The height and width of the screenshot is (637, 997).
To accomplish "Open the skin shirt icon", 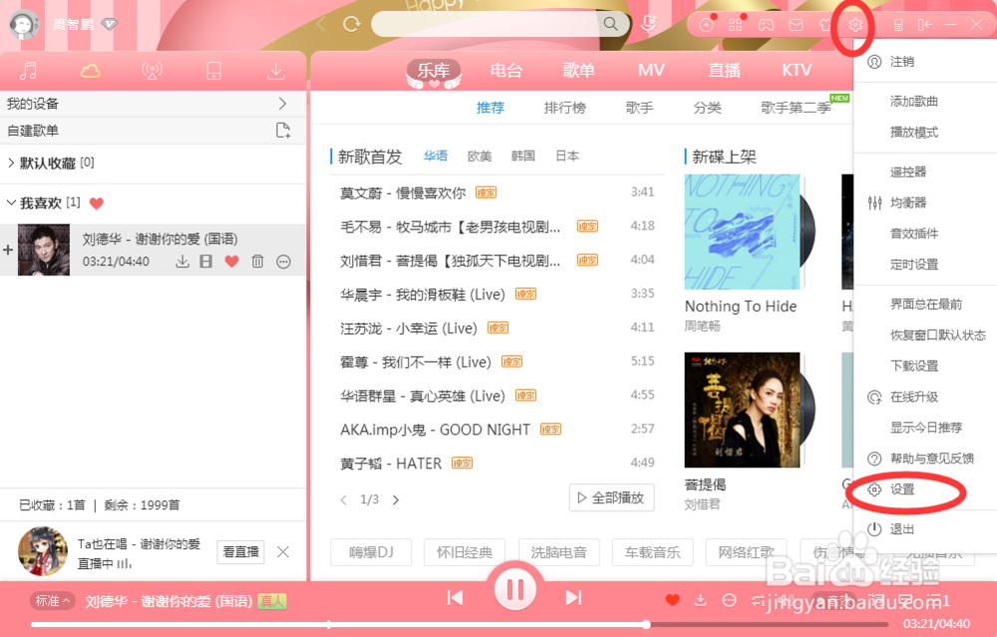I will pos(825,25).
